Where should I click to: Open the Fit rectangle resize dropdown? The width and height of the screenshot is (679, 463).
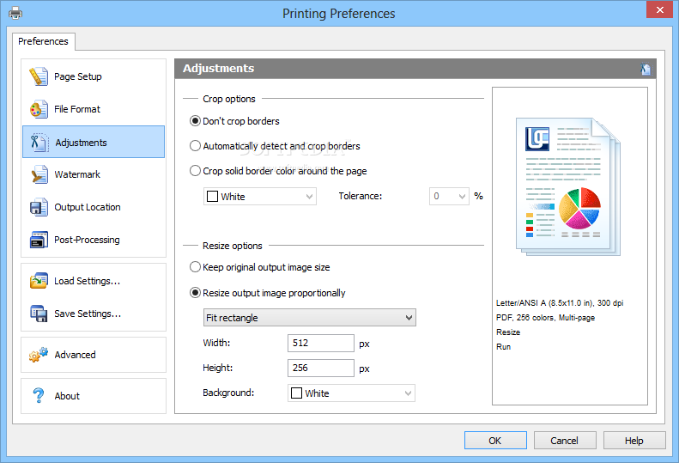(309, 318)
